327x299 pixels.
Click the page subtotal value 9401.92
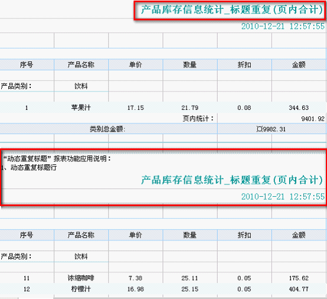(313, 119)
